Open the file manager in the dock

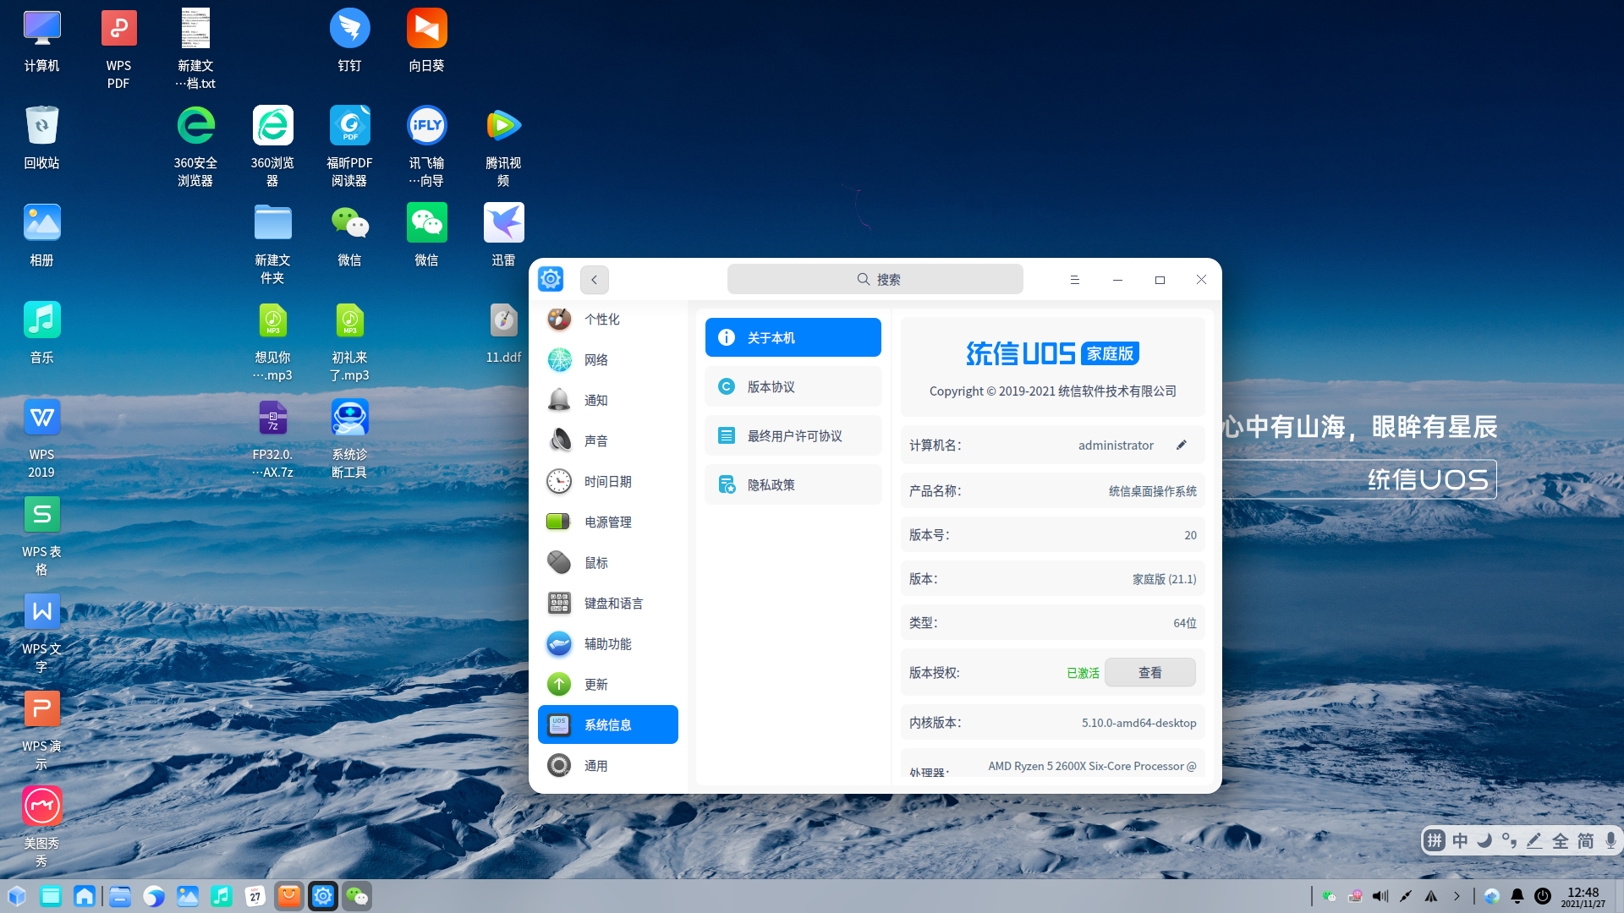click(x=120, y=896)
